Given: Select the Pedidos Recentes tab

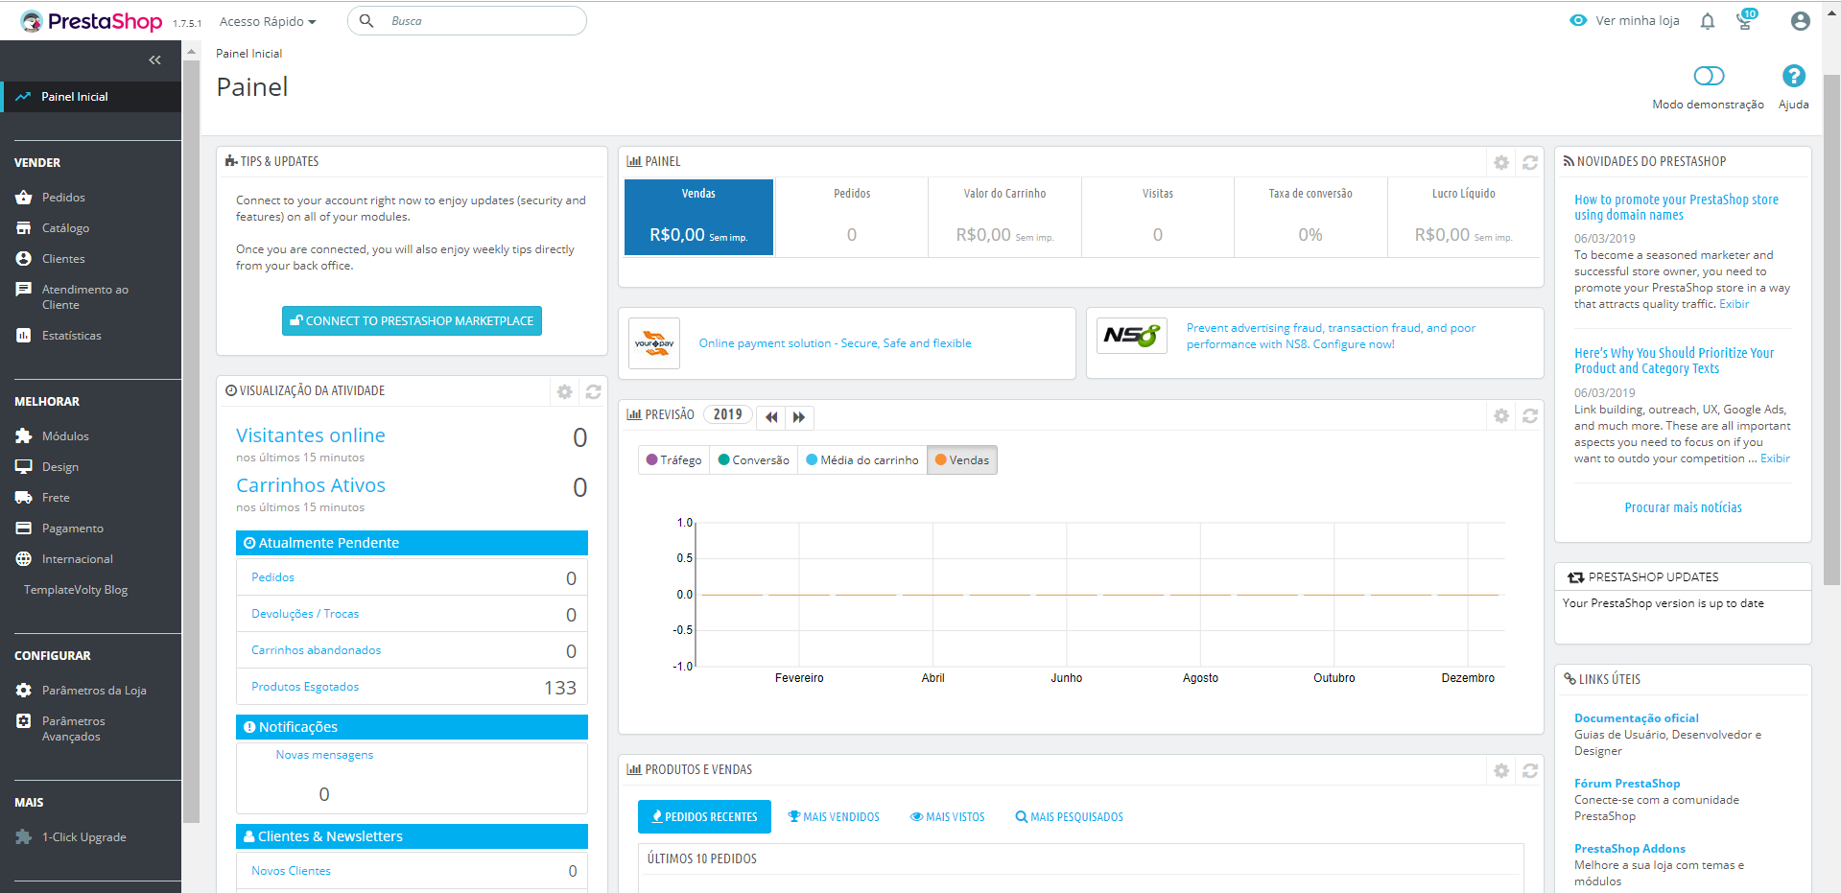Looking at the screenshot, I should [704, 817].
